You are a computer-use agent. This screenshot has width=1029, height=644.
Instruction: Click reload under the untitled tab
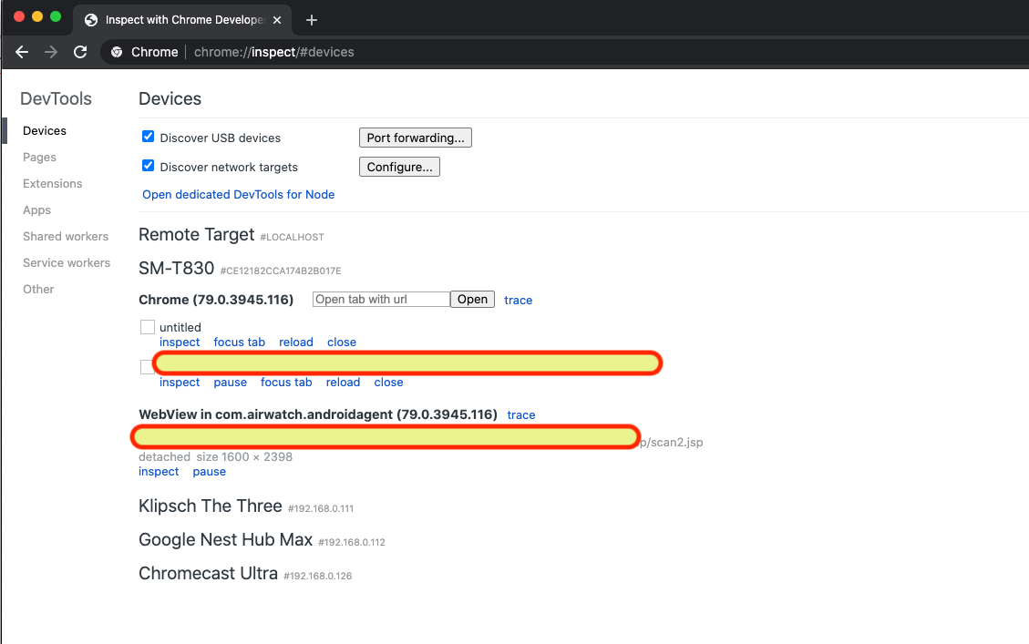(296, 342)
